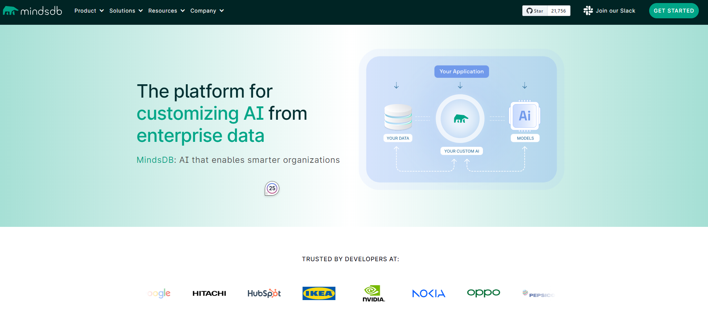The image size is (708, 326).
Task: Click the Oppo logo
Action: tap(484, 293)
